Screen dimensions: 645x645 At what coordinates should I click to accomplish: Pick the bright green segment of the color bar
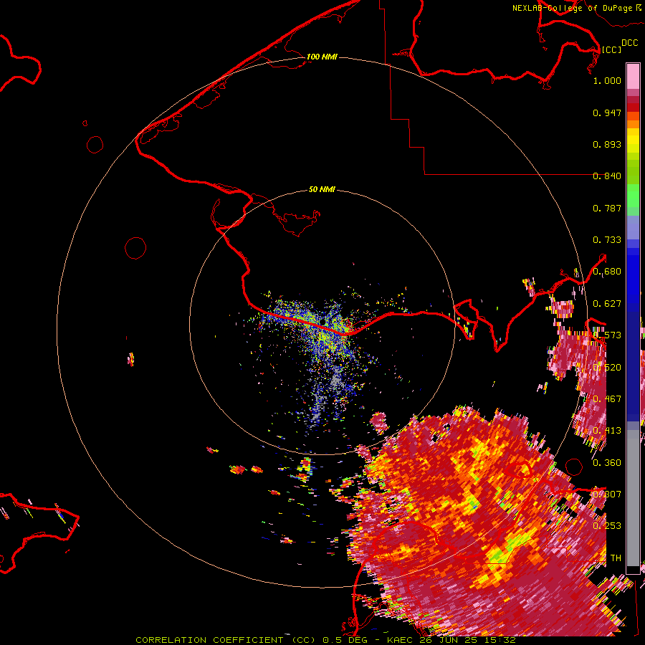633,196
